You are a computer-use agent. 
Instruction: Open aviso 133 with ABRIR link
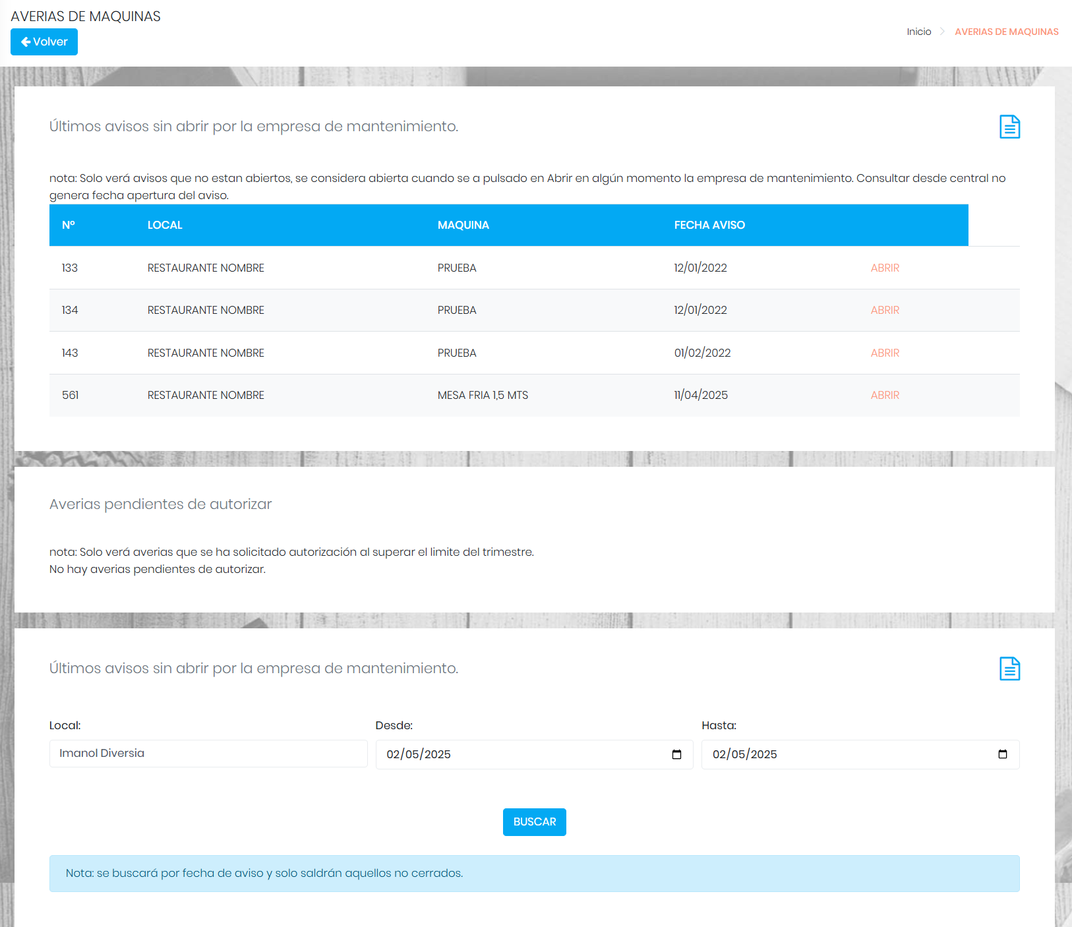point(885,268)
